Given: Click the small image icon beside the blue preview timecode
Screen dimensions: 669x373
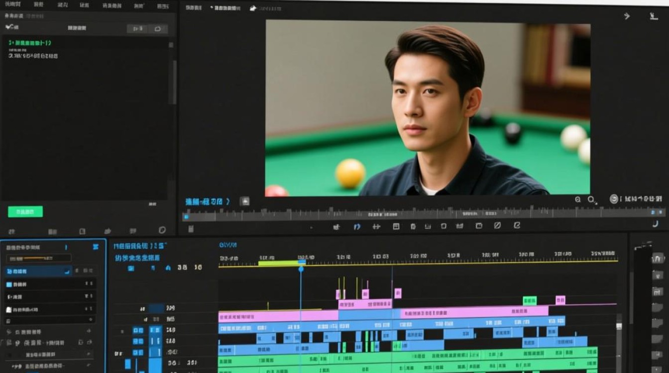Looking at the screenshot, I should click(x=244, y=201).
